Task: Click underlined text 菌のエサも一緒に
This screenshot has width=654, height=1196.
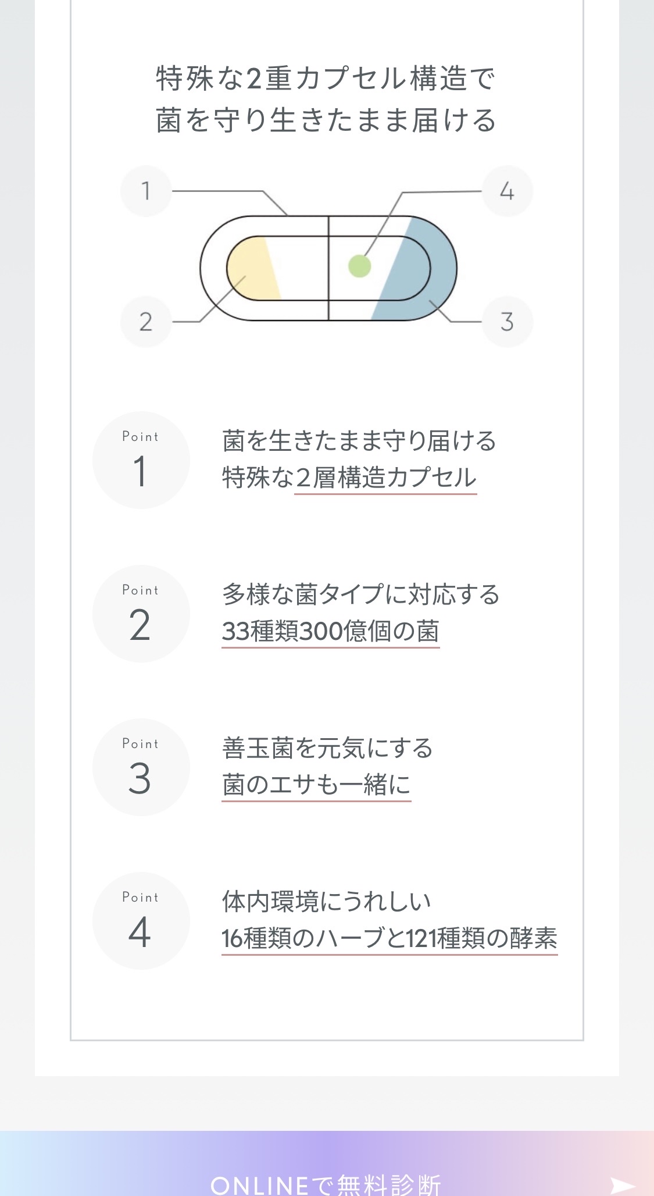Action: point(316,785)
